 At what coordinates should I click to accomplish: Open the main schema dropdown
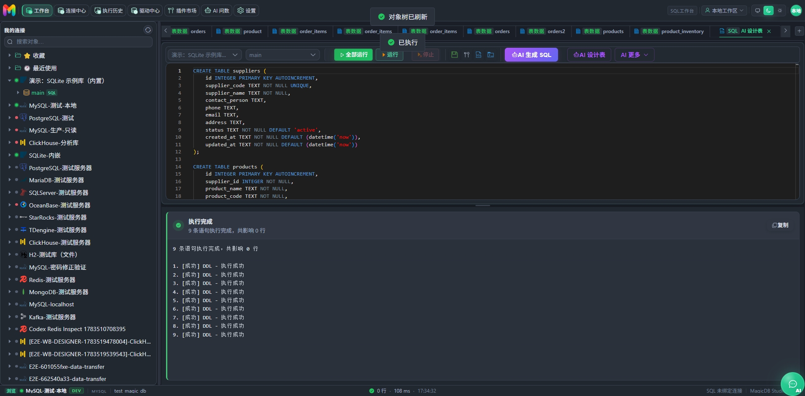[282, 55]
